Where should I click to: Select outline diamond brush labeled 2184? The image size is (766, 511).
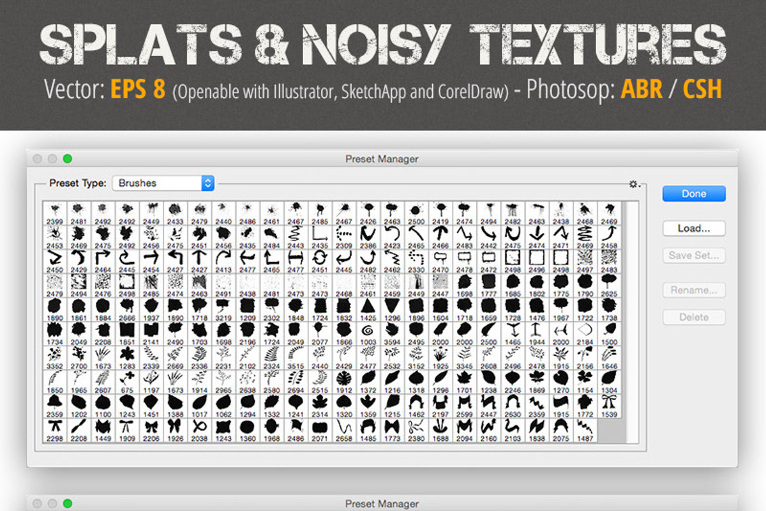(585, 333)
